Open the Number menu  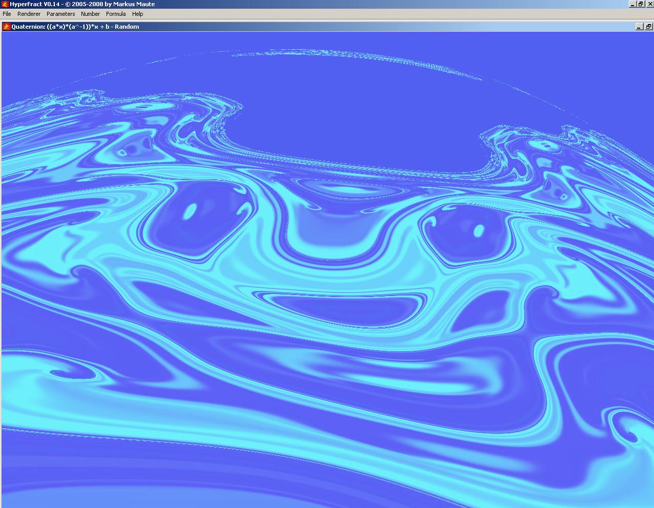pos(90,14)
